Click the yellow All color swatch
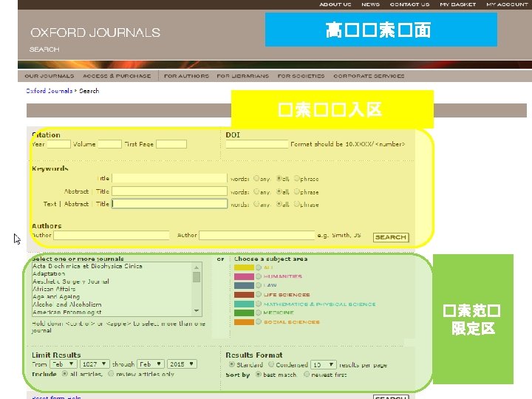 tap(244, 267)
